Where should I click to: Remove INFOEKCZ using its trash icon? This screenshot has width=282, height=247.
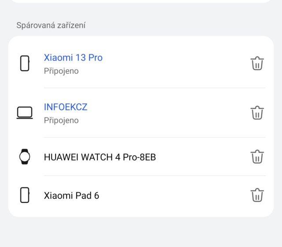pyautogui.click(x=257, y=113)
